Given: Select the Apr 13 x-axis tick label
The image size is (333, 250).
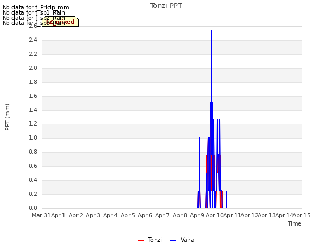Looking at the screenshot, I should (x=267, y=215).
